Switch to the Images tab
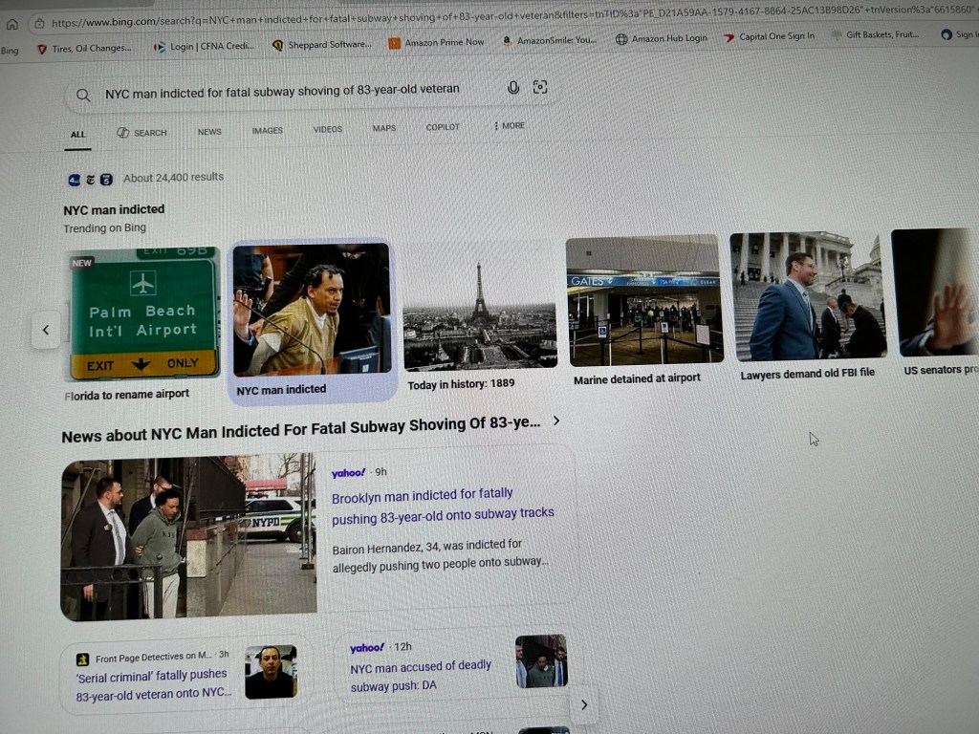This screenshot has height=734, width=979. coord(267,131)
